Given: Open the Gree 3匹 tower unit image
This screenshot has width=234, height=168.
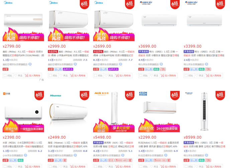Looking at the screenshot, I should click(x=204, y=111).
